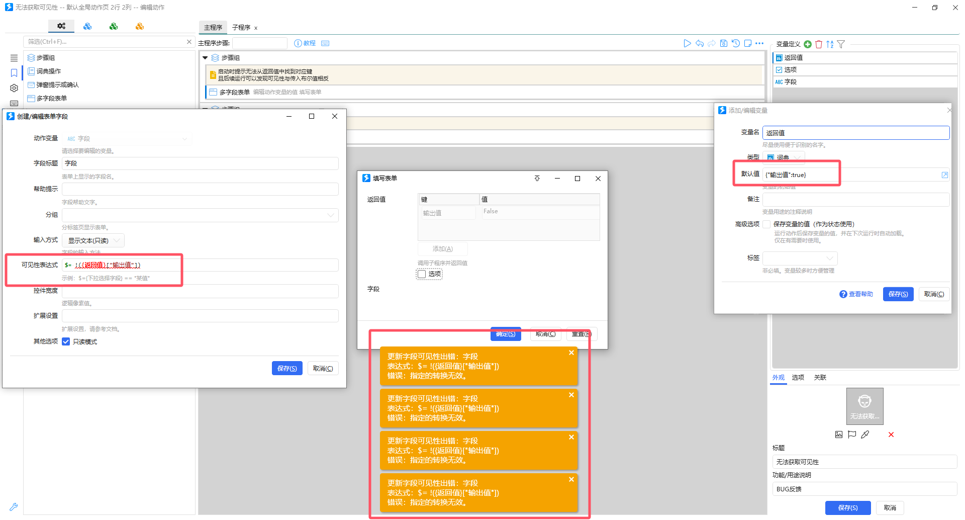The image size is (965, 520).
Task: Click the gray action icon thumbnail
Action: click(x=864, y=406)
